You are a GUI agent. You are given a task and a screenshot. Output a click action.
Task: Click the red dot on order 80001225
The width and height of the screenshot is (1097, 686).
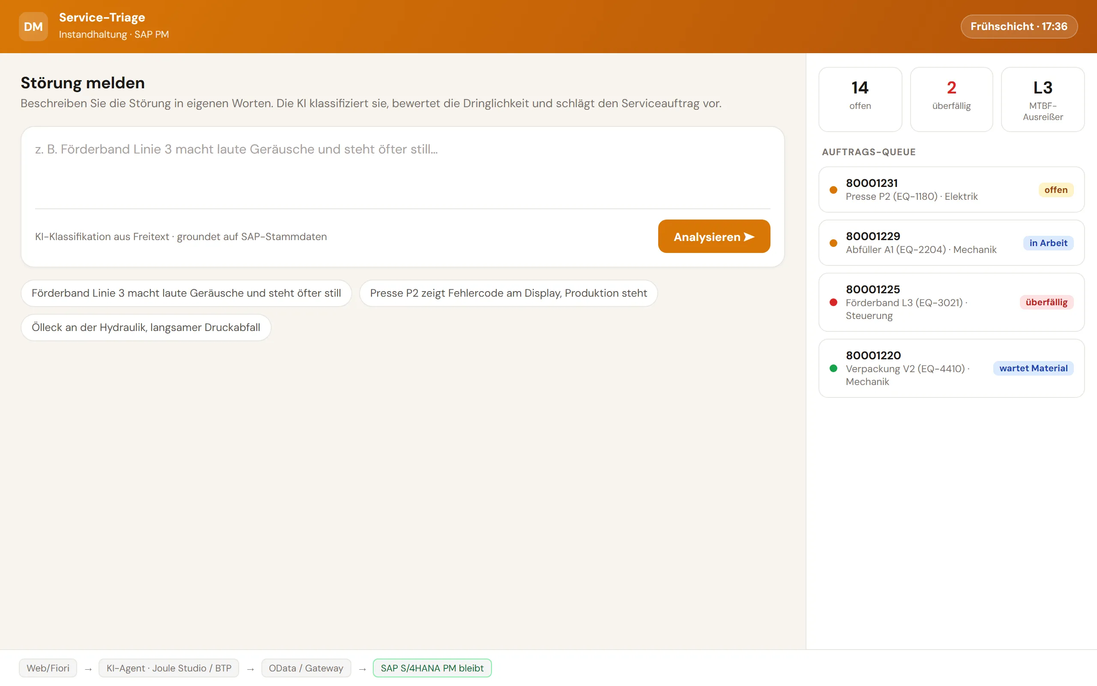click(833, 302)
